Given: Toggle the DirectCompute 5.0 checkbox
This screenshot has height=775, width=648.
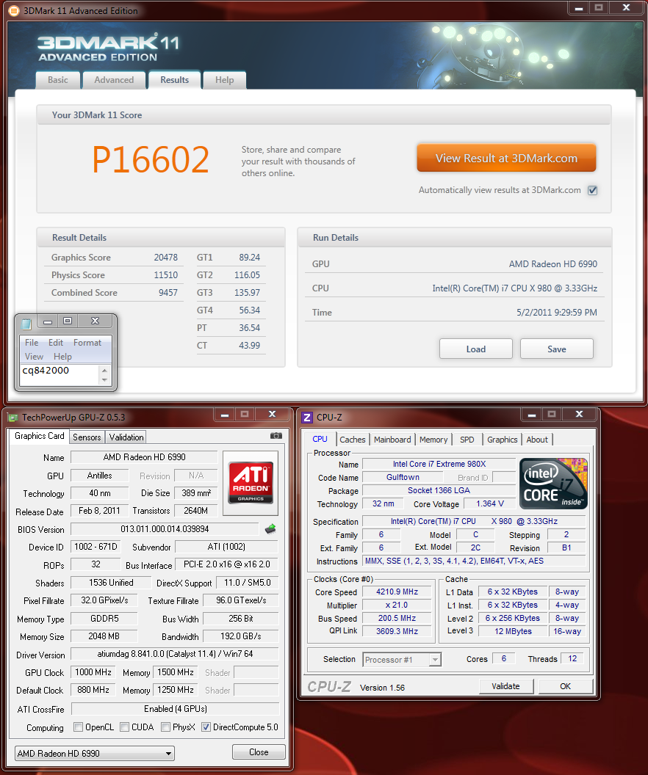Looking at the screenshot, I should point(206,727).
